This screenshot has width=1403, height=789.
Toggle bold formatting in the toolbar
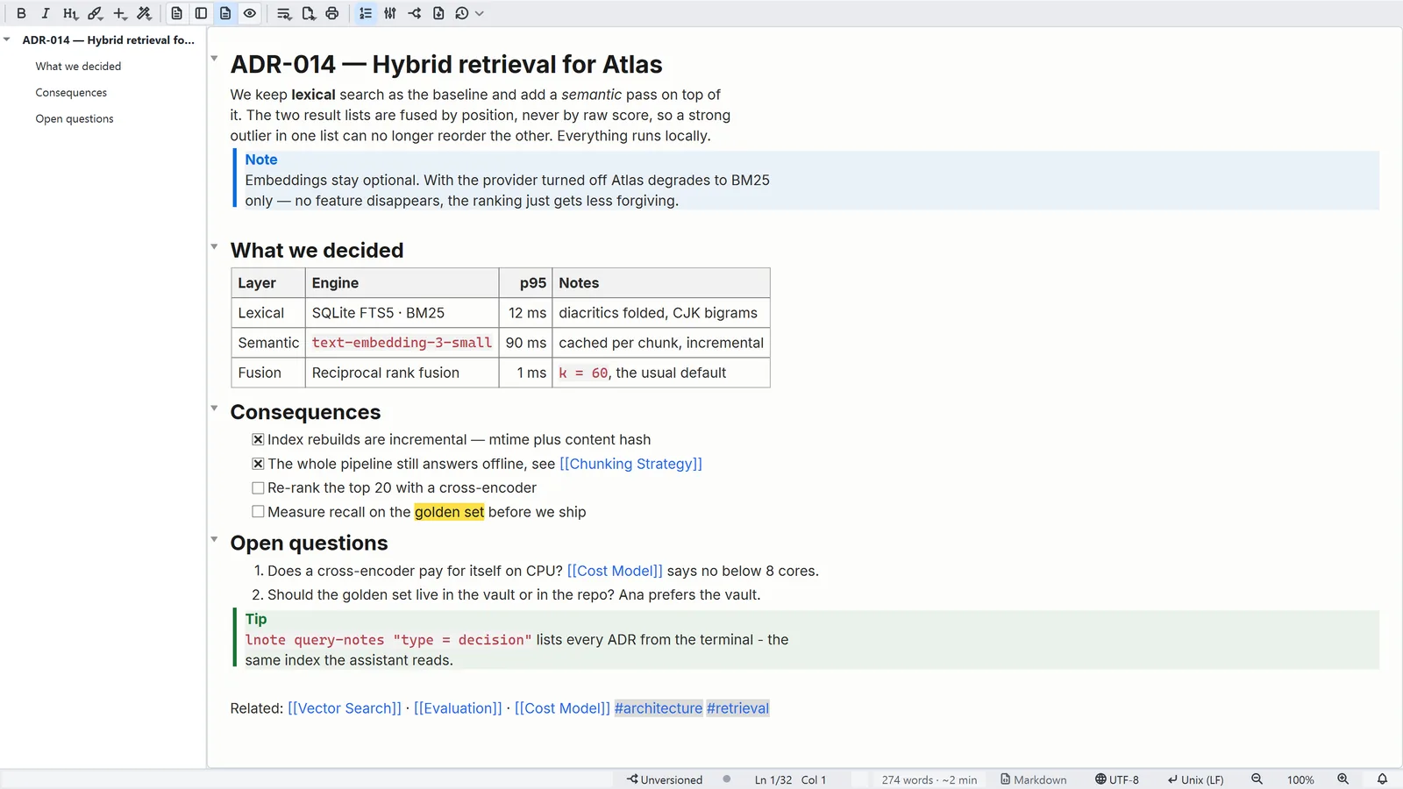pos(21,13)
